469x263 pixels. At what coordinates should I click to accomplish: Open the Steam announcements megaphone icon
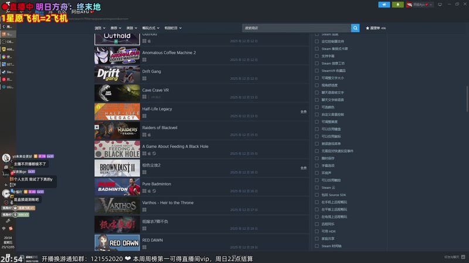click(x=384, y=5)
